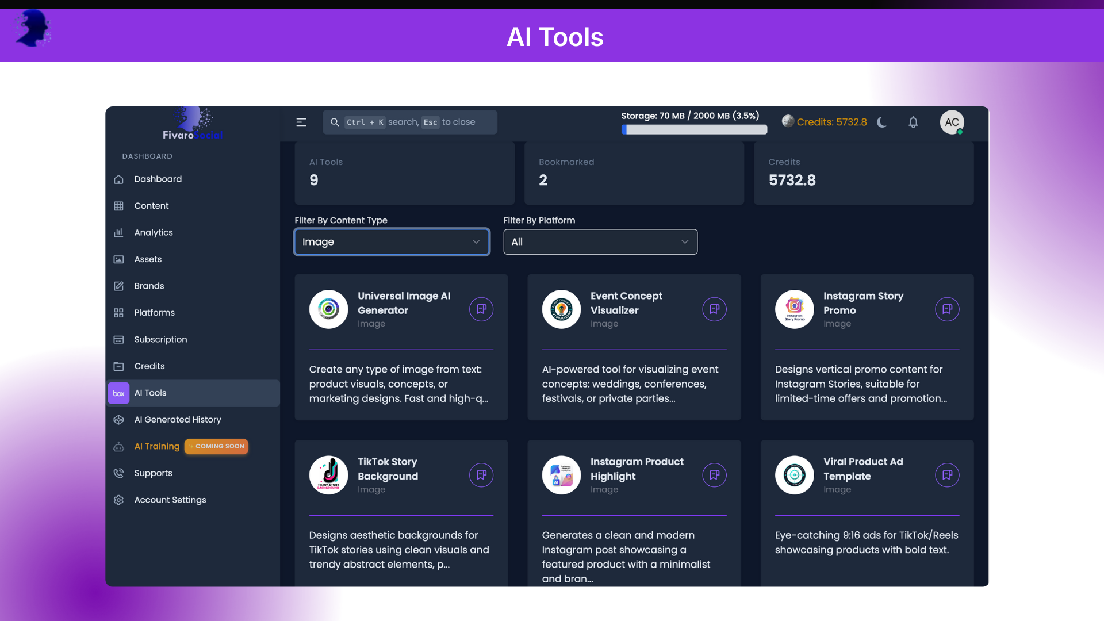Click the Credits: 5732.8 link
Image resolution: width=1104 pixels, height=621 pixels.
click(x=831, y=122)
